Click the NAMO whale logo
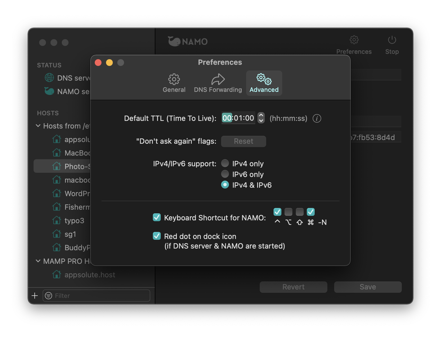Viewport: 441px width, 341px height. (188, 41)
